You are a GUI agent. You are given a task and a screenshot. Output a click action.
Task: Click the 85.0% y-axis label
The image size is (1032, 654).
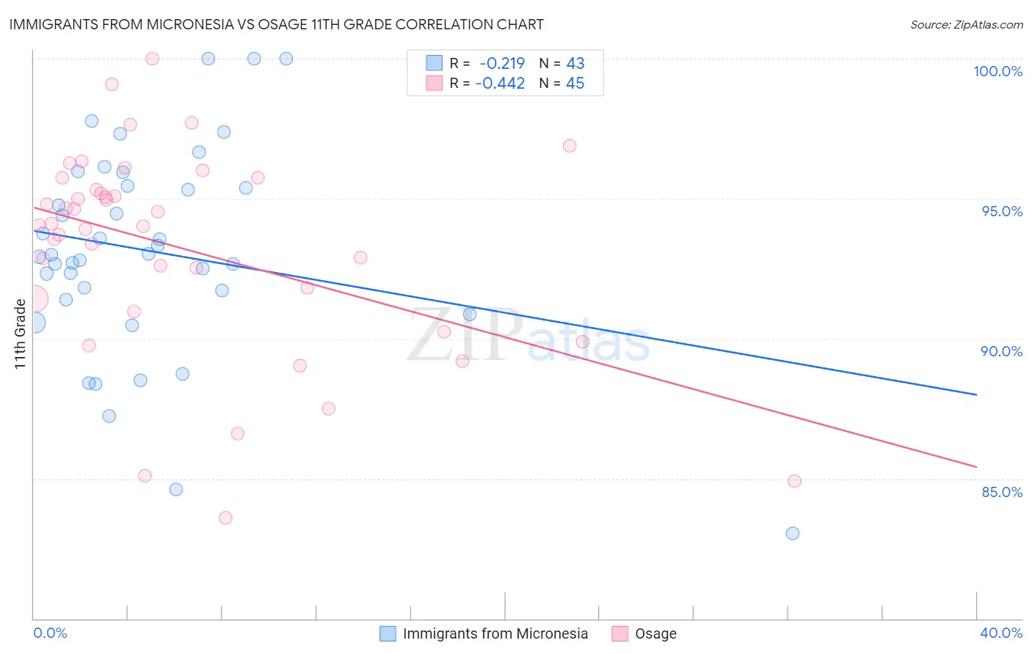coord(1002,492)
